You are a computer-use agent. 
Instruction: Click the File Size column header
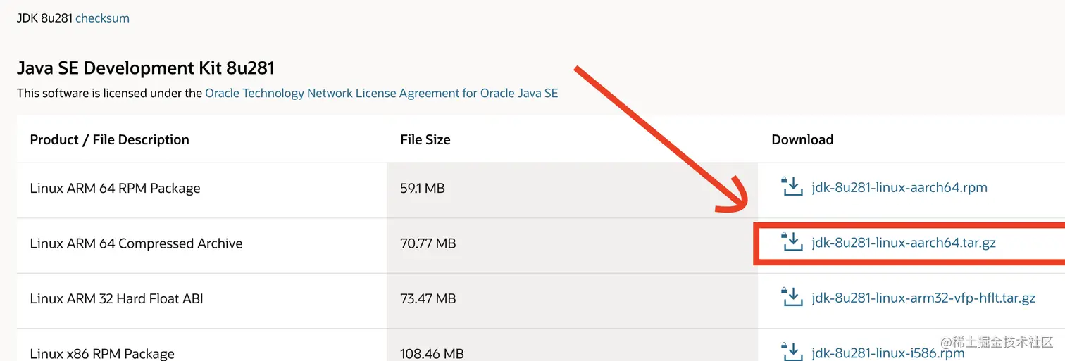(x=425, y=139)
